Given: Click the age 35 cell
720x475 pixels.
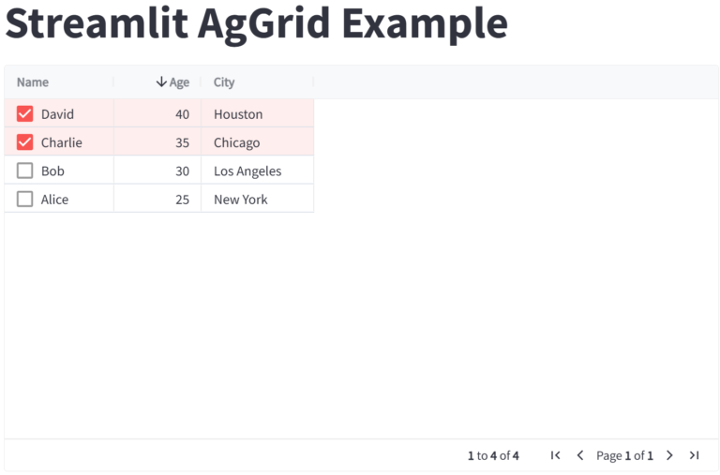Looking at the screenshot, I should (157, 142).
